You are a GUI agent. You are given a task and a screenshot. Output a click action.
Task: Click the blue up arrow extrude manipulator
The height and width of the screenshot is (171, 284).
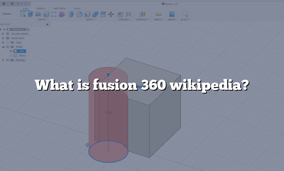tap(108, 75)
